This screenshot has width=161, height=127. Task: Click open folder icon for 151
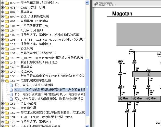click(x=7, y=81)
